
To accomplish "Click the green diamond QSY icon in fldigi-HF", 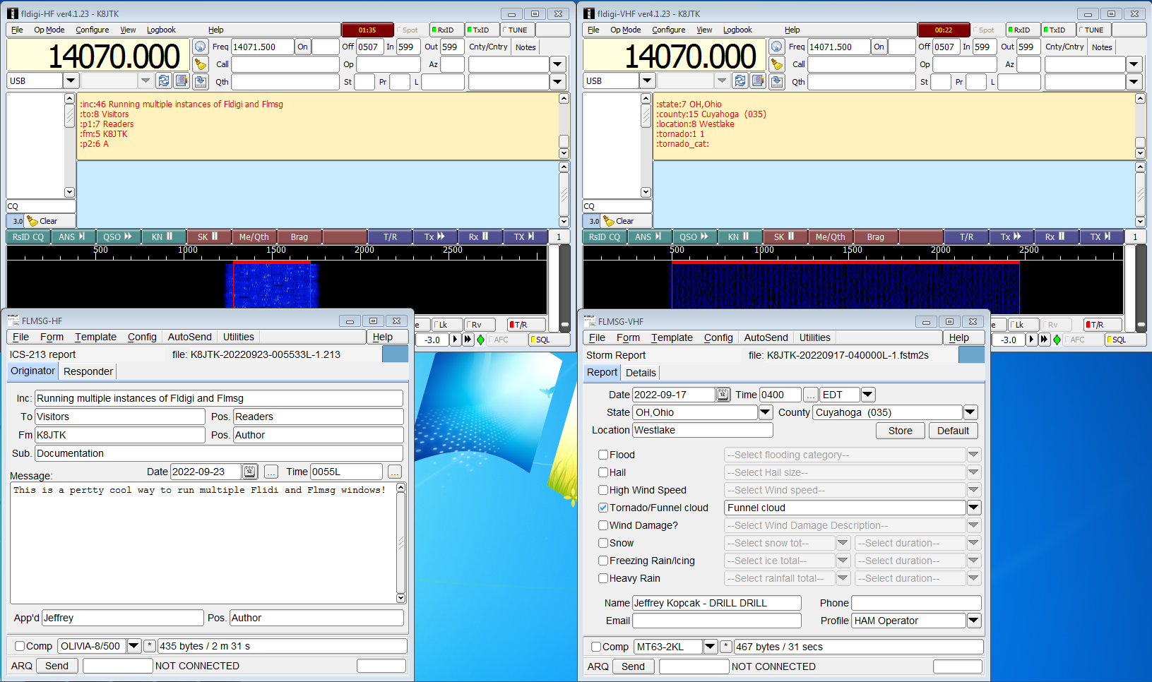I will point(481,340).
